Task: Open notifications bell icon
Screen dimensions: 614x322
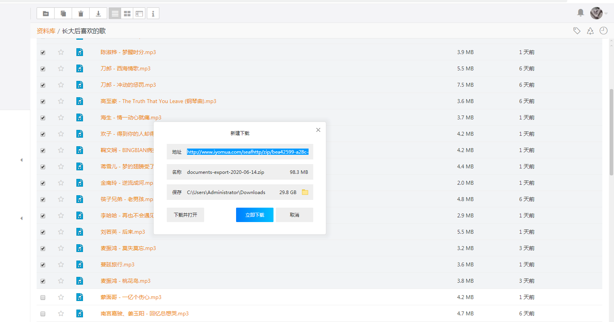Action: 580,13
